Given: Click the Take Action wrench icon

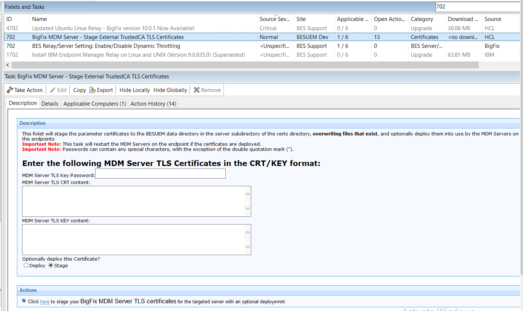Looking at the screenshot, I should (x=10, y=90).
